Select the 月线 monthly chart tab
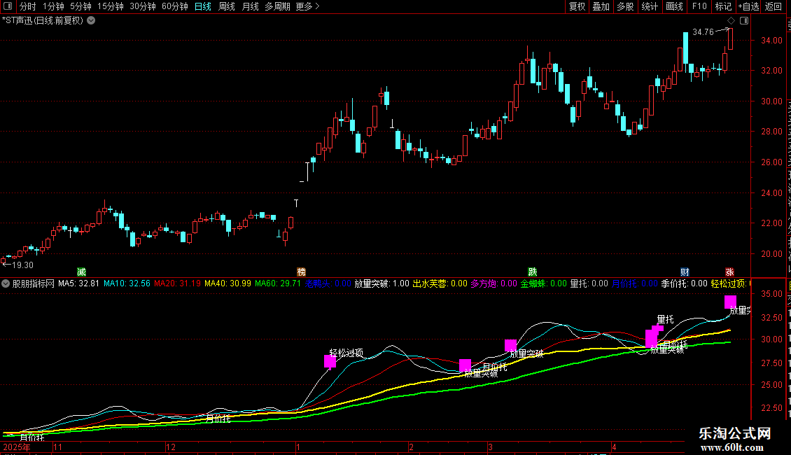This screenshot has width=791, height=455. point(250,6)
